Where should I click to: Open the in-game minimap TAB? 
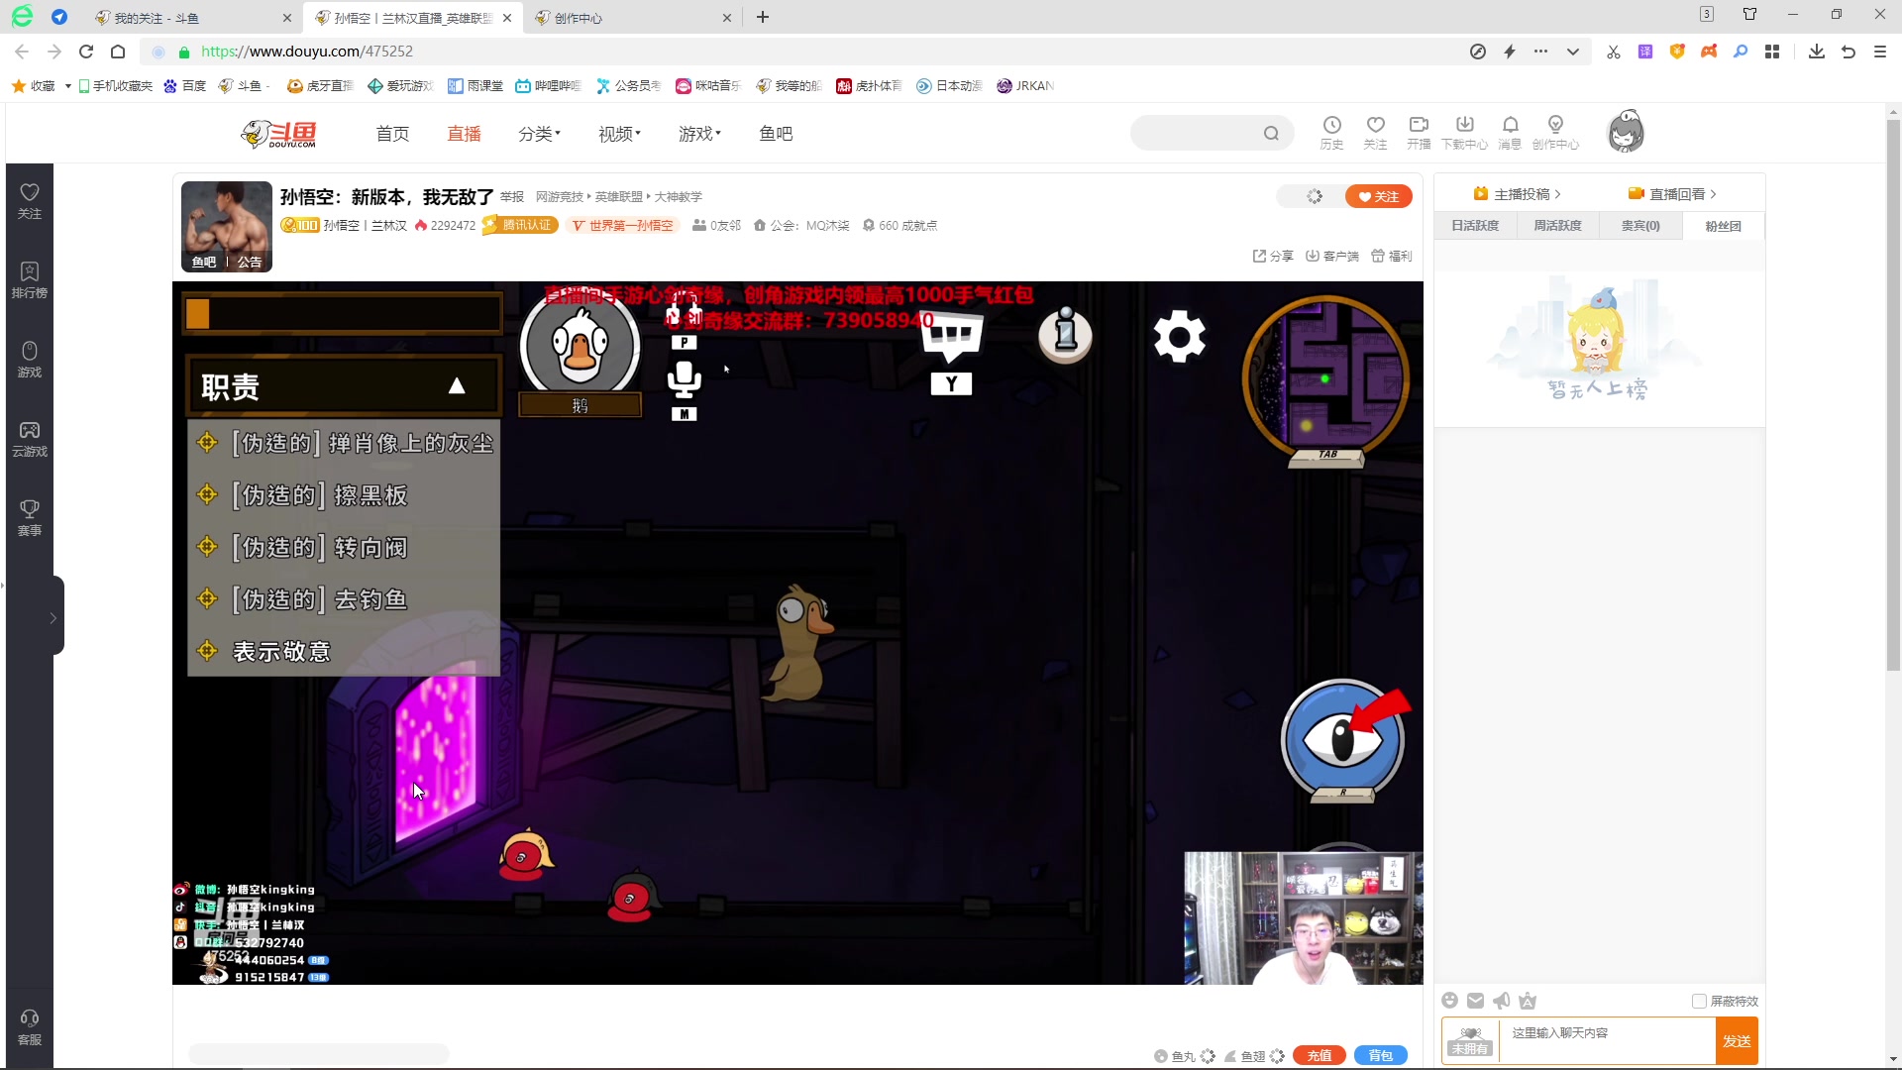[x=1326, y=381]
